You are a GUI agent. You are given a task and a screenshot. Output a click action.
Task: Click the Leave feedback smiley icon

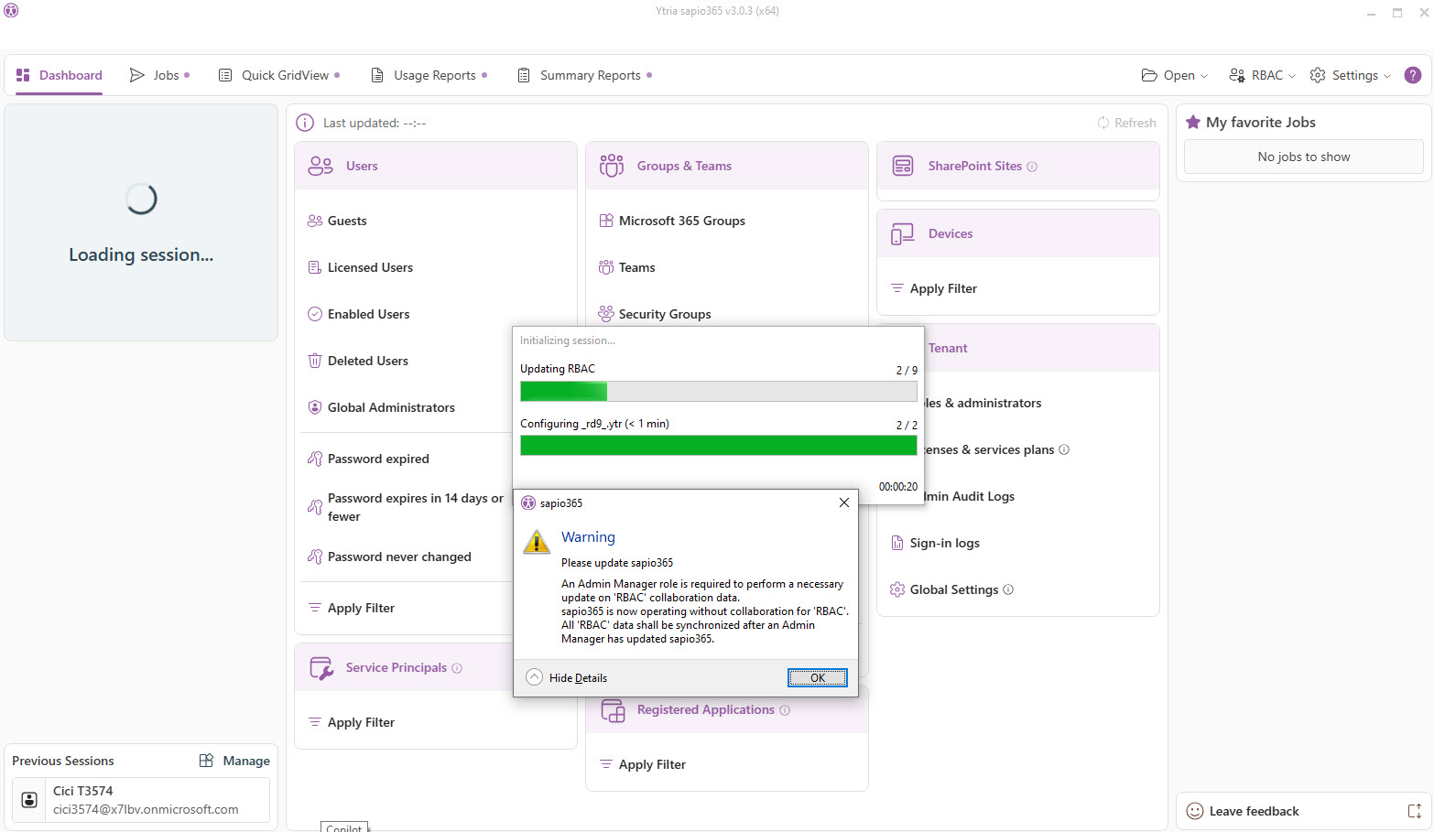click(x=1195, y=811)
